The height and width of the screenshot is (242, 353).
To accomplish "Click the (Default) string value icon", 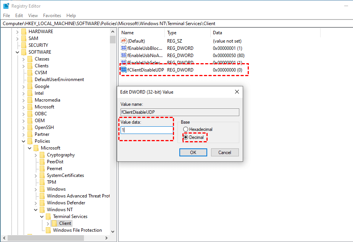I will pyautogui.click(x=124, y=41).
